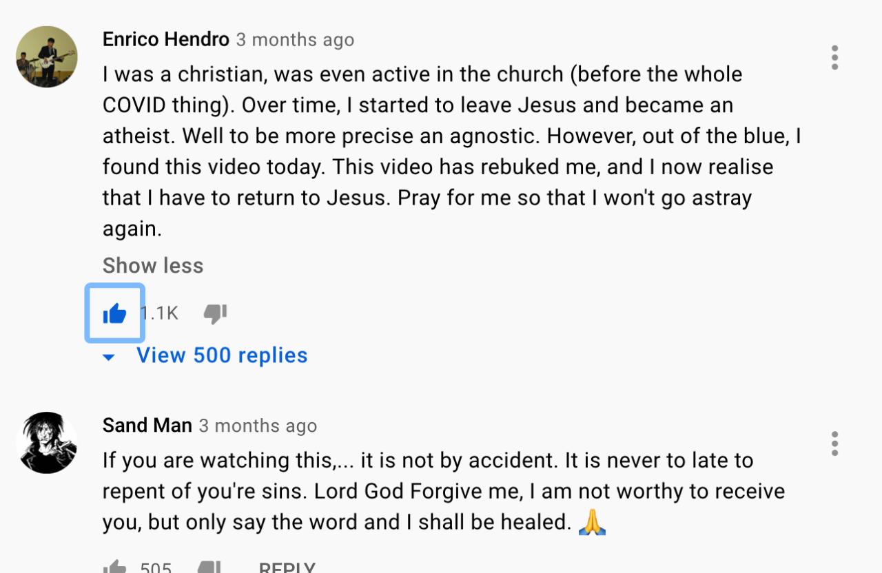882x573 pixels.
Task: Collapse comment with Show less
Action: point(153,266)
